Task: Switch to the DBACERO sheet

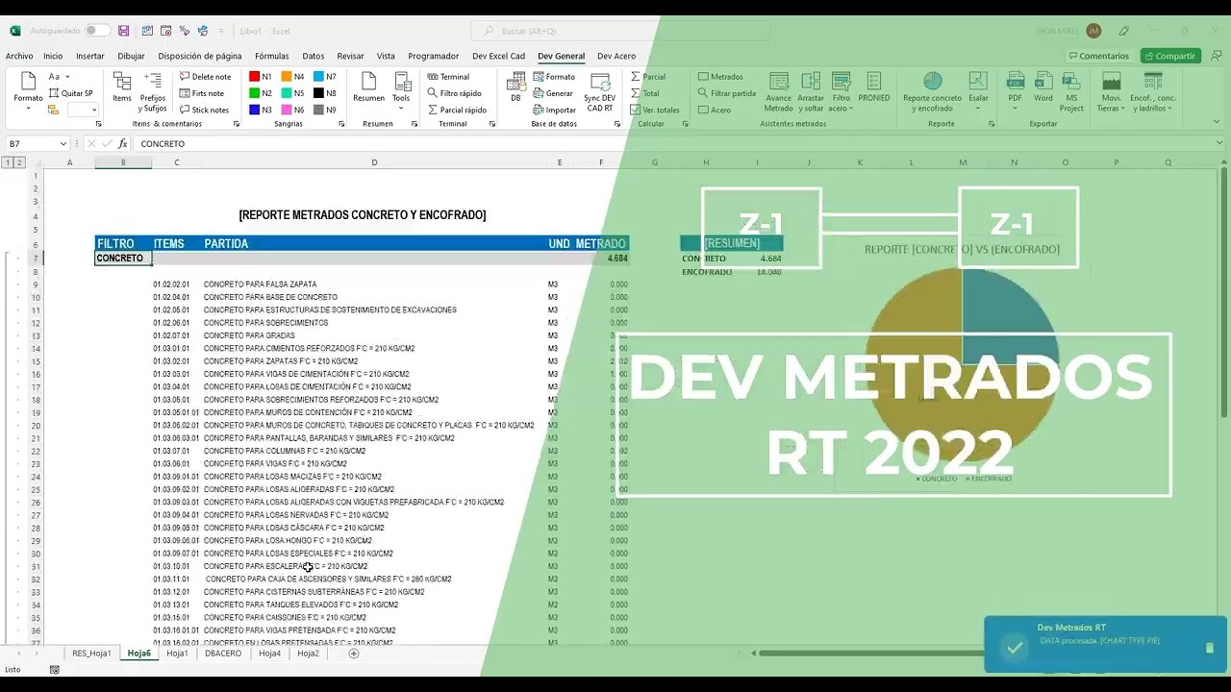Action: click(223, 654)
